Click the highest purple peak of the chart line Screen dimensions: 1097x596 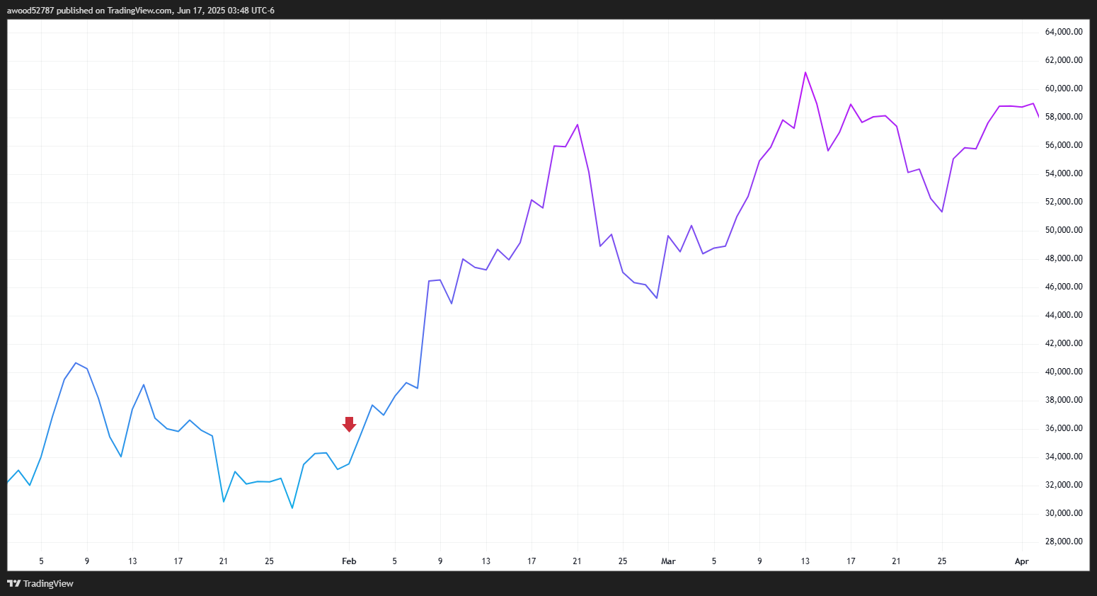tap(805, 72)
